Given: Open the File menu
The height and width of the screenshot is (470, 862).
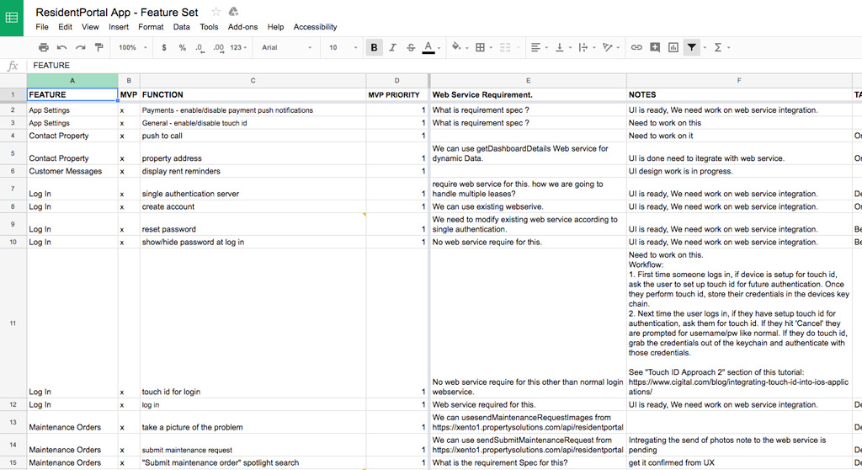Looking at the screenshot, I should coord(42,27).
